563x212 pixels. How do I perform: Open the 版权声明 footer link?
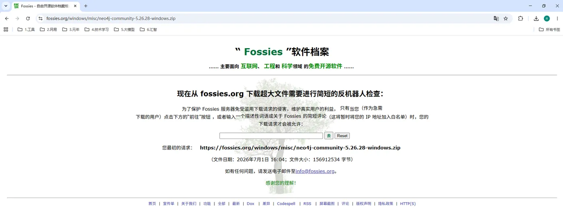pyautogui.click(x=364, y=204)
